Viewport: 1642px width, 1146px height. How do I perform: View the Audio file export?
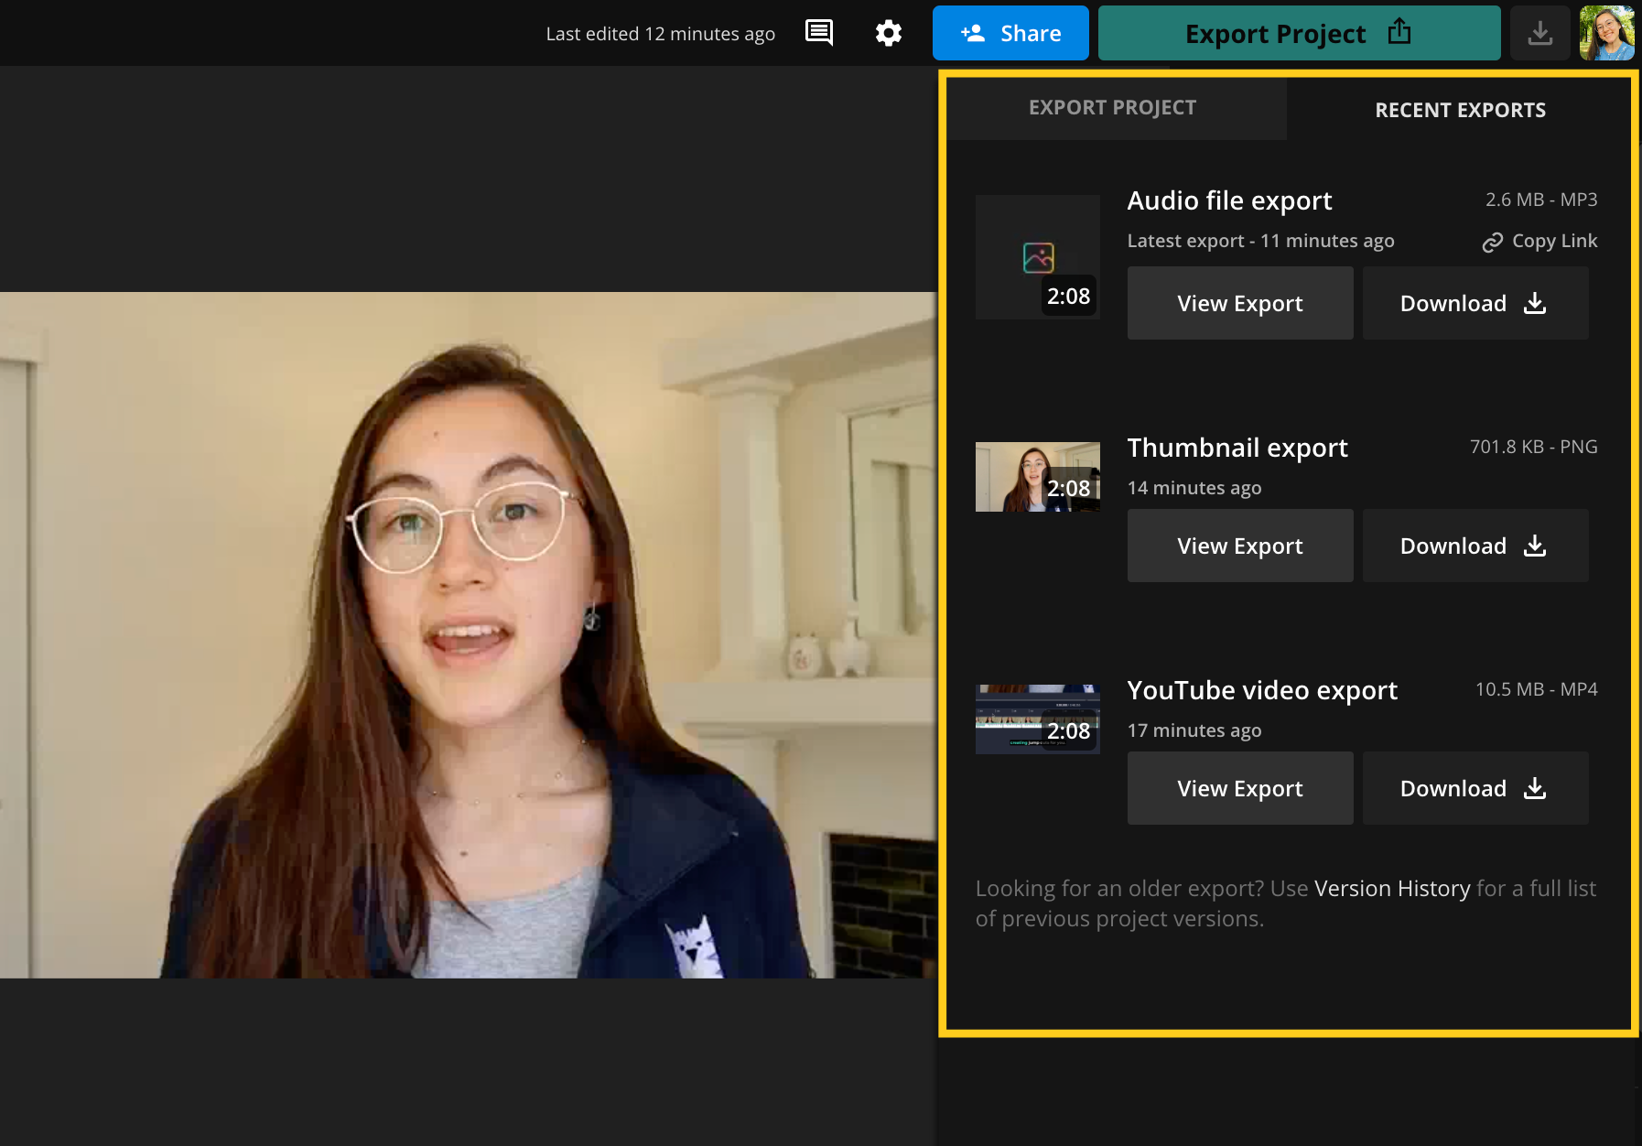1239,303
